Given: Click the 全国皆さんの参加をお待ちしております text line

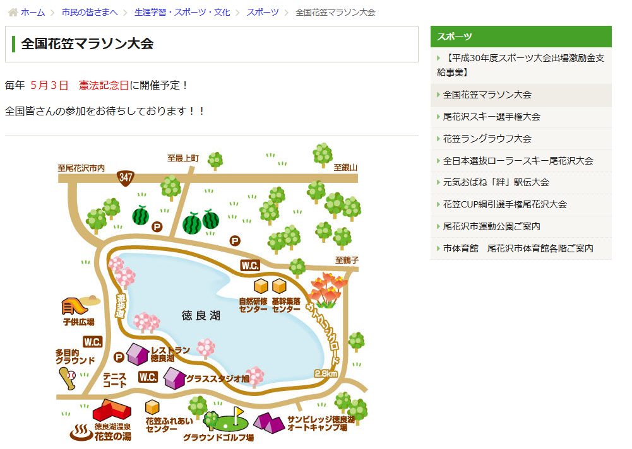Looking at the screenshot, I should tap(104, 111).
